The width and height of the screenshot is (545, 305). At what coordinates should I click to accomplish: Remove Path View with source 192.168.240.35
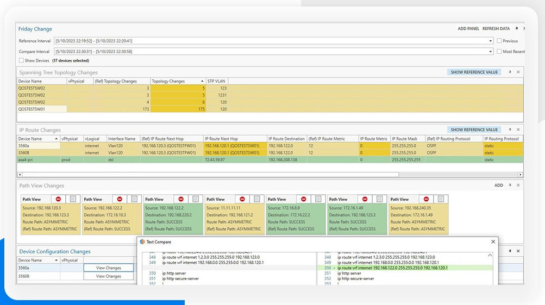pyautogui.click(x=426, y=199)
